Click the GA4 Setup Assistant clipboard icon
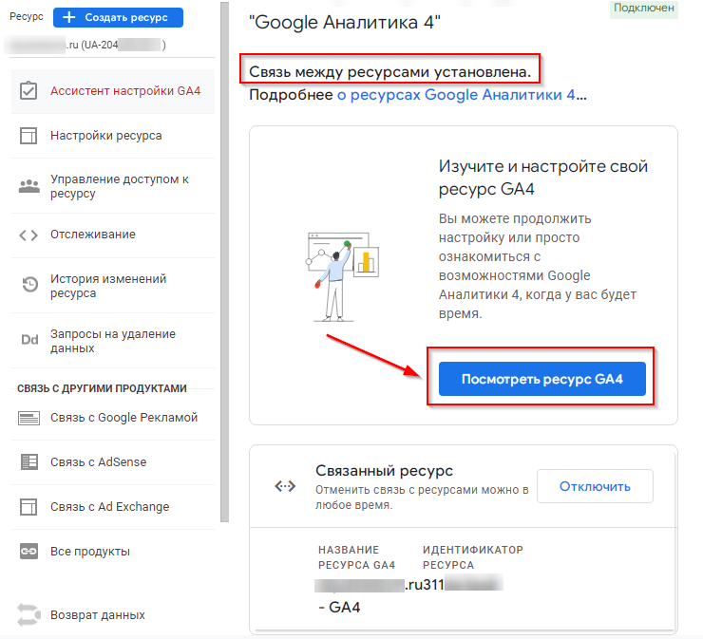Screen dimensions: 703x639 point(28,91)
